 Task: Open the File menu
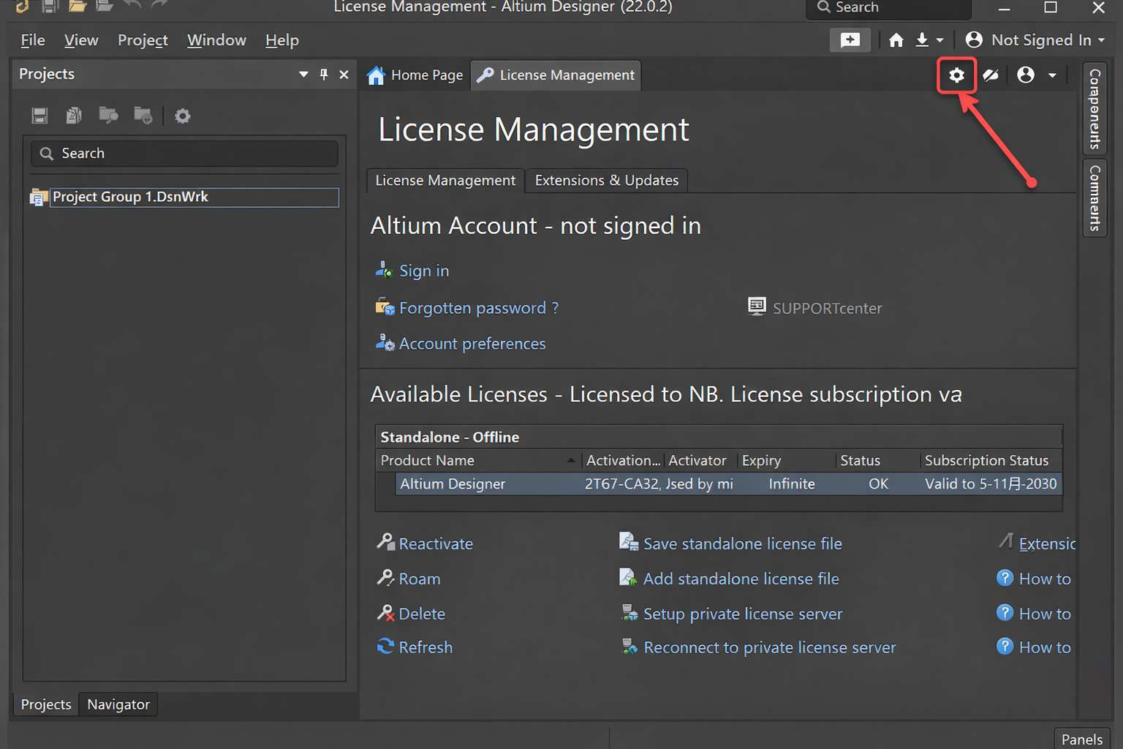point(33,40)
